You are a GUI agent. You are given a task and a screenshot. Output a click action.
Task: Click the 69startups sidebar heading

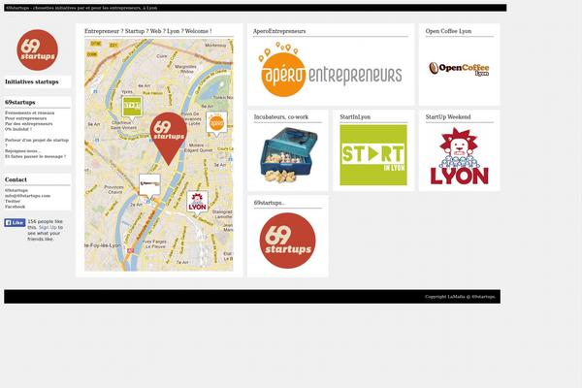pos(20,102)
